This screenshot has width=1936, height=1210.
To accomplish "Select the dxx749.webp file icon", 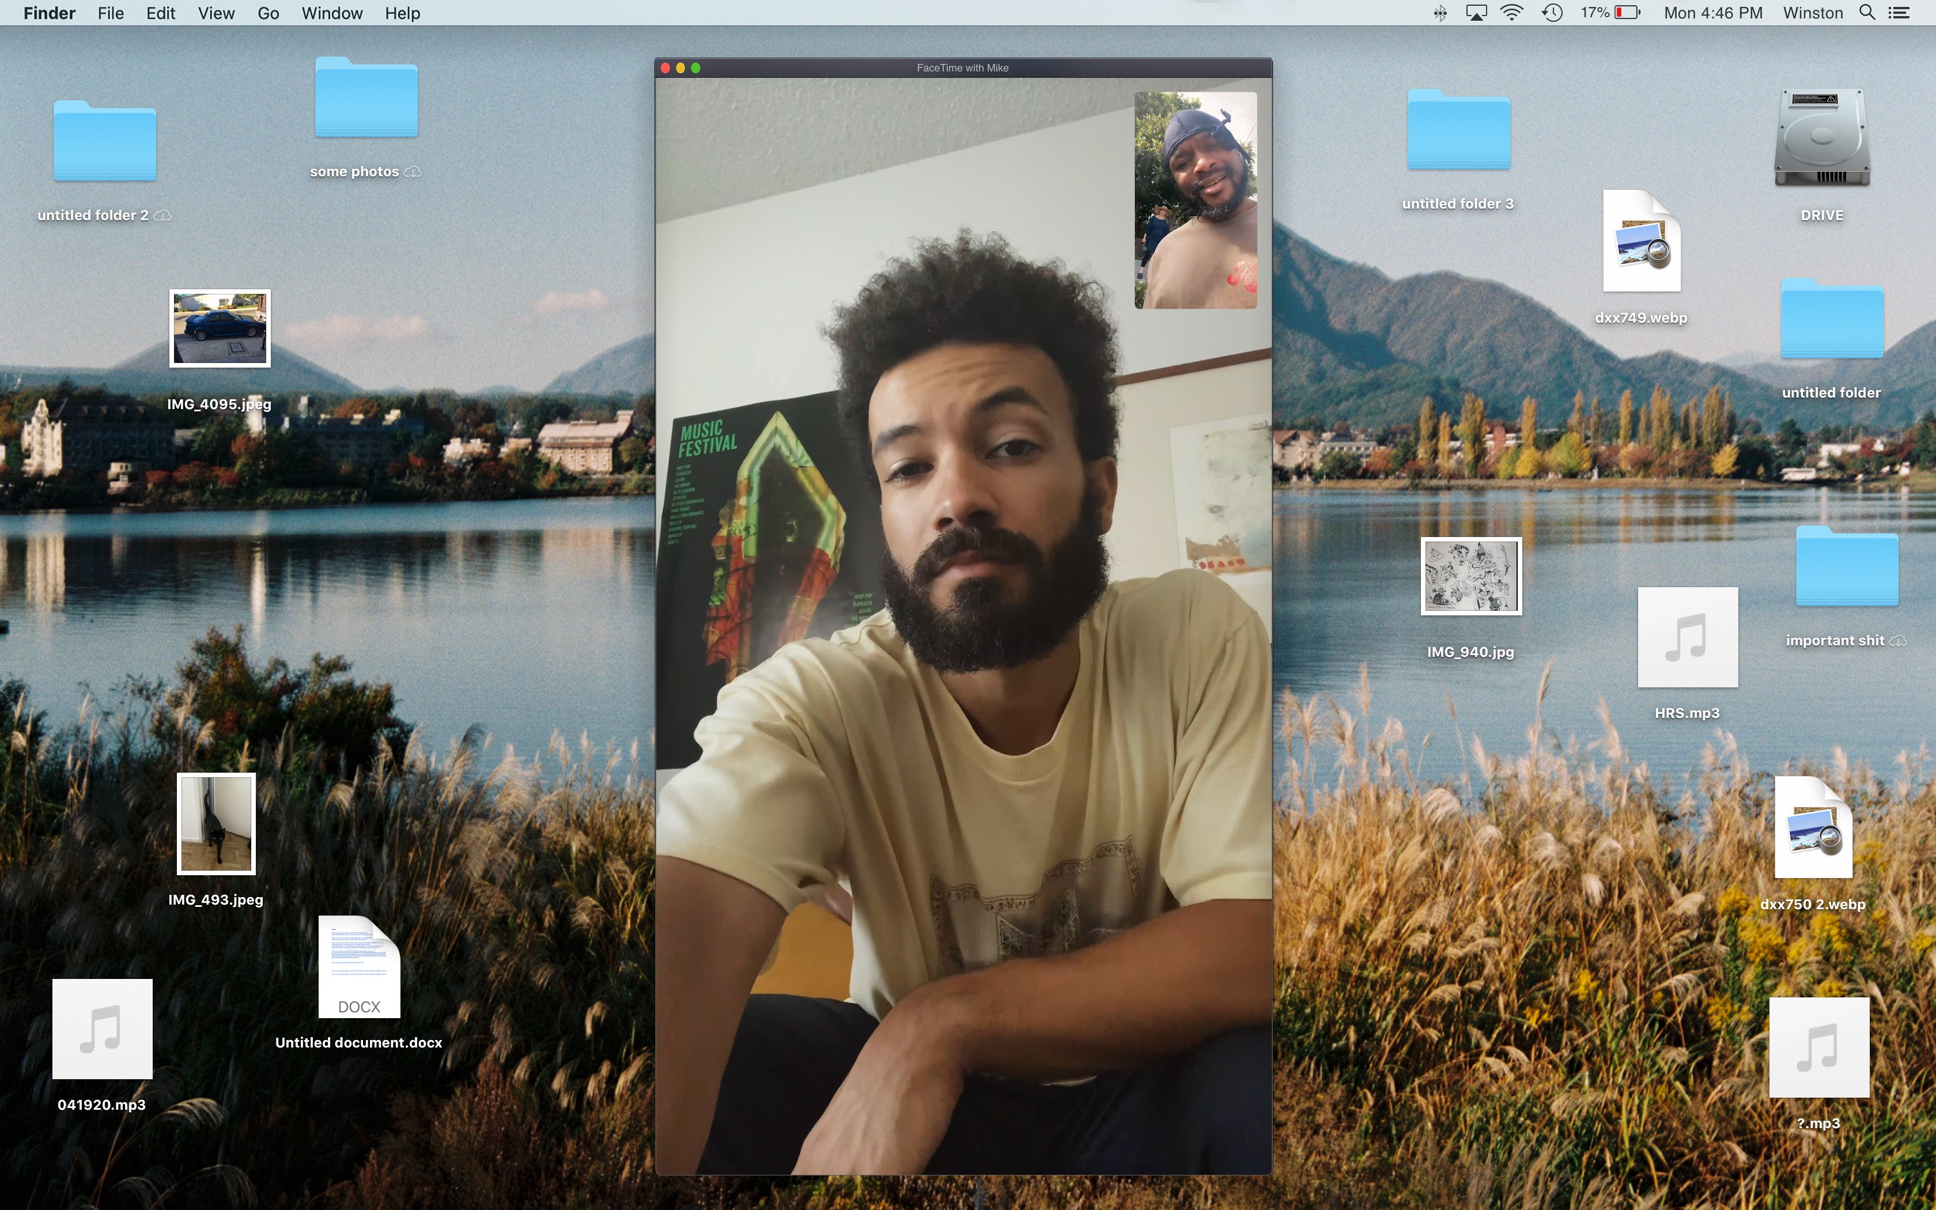I will pos(1642,241).
